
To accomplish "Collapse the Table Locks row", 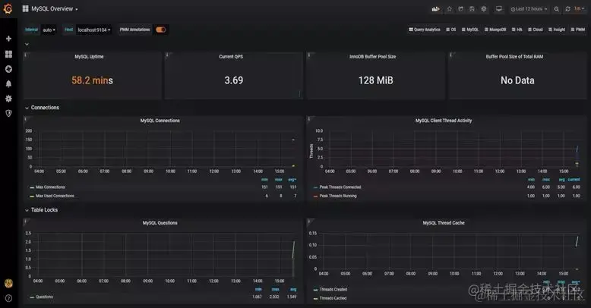I will [41, 210].
